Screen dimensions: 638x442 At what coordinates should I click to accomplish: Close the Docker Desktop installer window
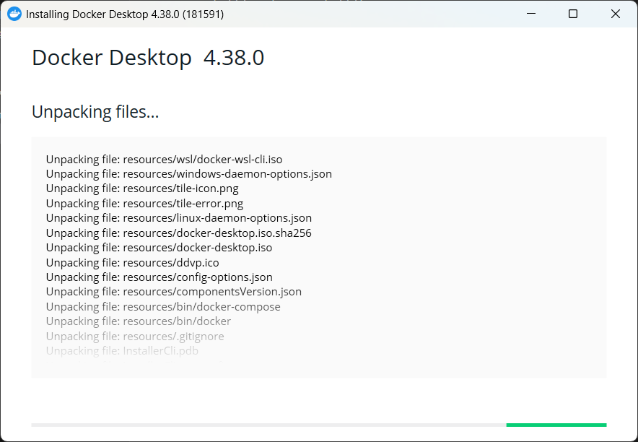(616, 14)
